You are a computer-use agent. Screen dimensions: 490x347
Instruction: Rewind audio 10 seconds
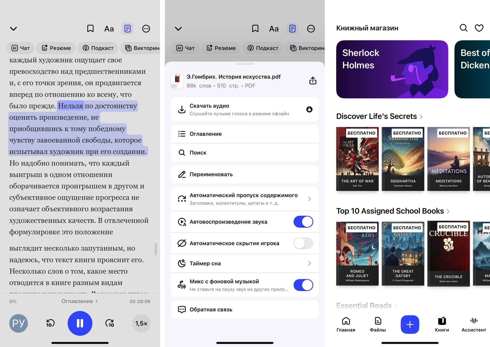[x=50, y=323]
